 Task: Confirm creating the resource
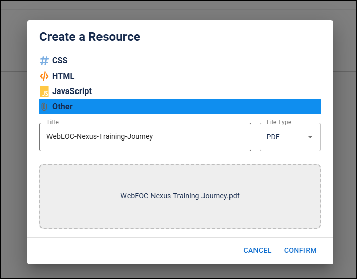pyautogui.click(x=300, y=250)
